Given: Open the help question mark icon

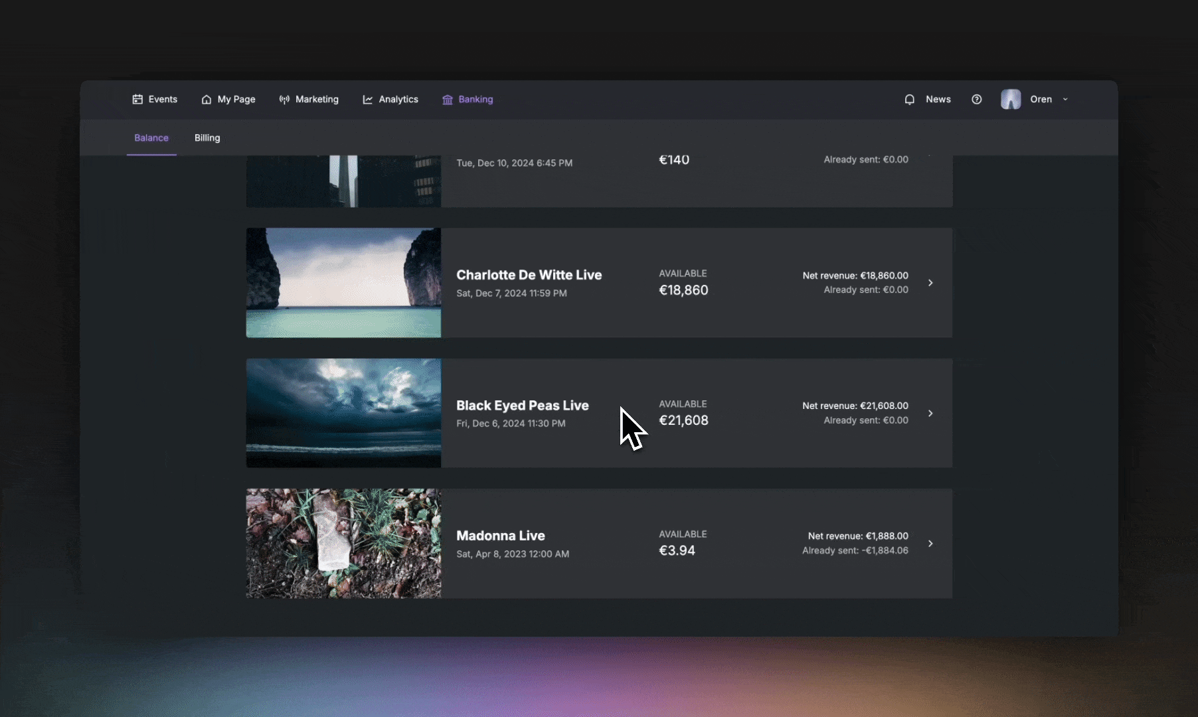Looking at the screenshot, I should point(976,100).
